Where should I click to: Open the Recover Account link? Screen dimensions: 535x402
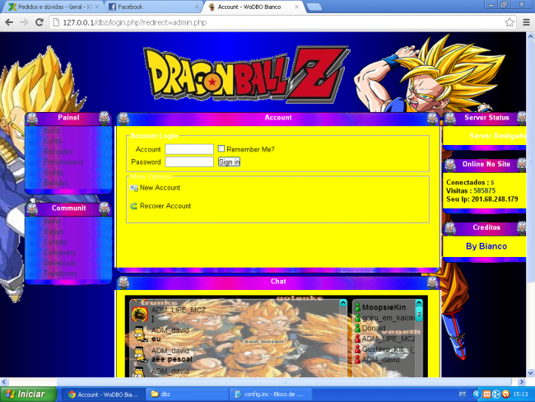pos(165,207)
